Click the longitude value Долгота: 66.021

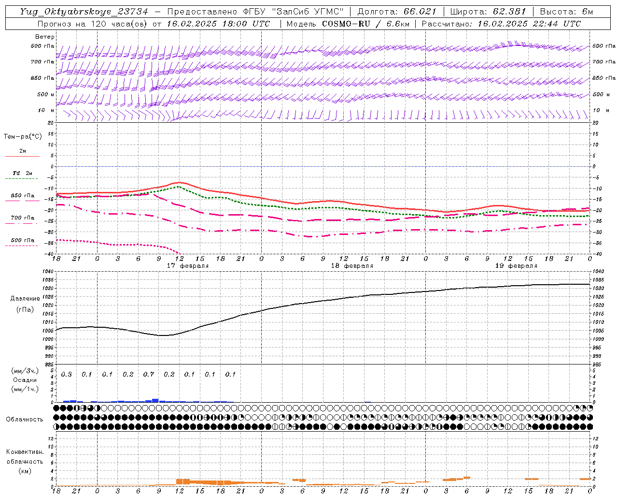point(397,12)
